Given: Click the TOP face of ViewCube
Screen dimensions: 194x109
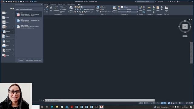Looking at the screenshot, I should click(185, 27).
